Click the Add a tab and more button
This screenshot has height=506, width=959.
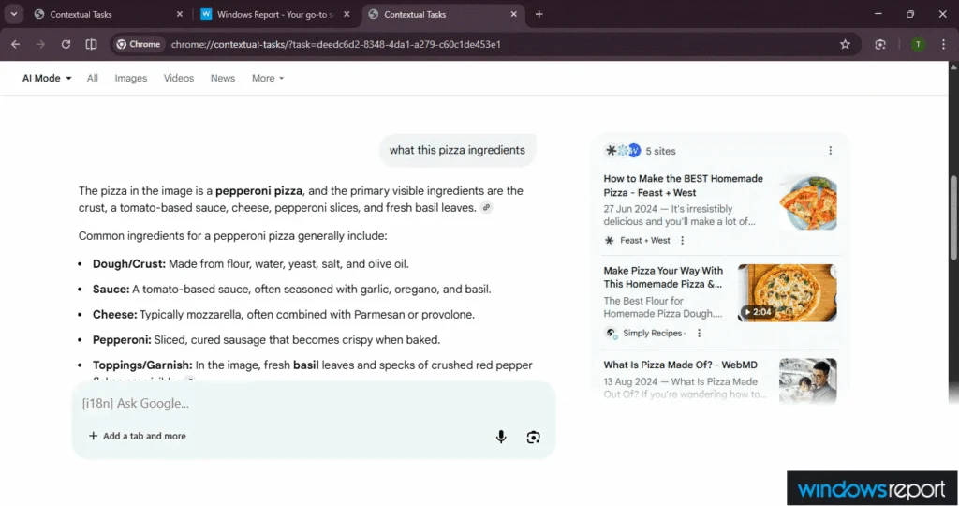[137, 436]
